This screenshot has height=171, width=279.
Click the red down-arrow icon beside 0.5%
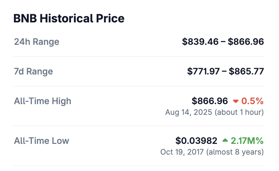236,101
